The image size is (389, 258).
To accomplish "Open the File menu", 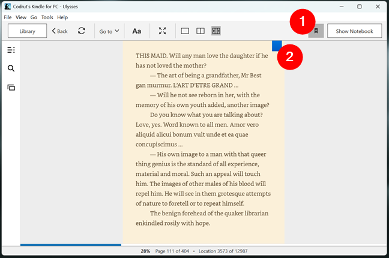I will point(8,17).
